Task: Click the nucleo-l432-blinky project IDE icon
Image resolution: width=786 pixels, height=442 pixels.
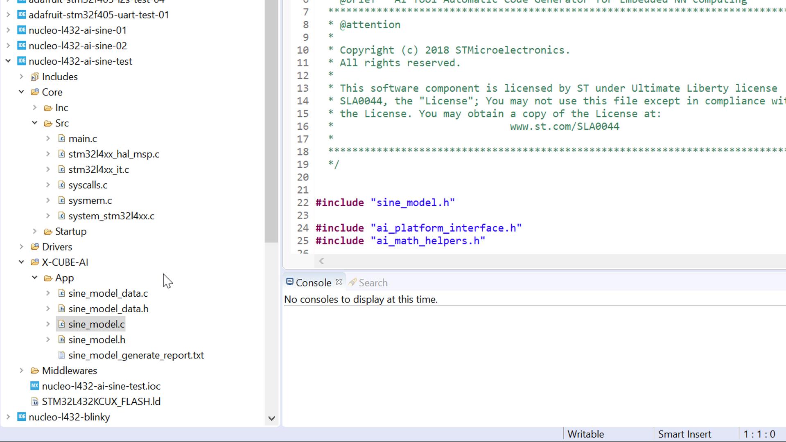Action: click(x=22, y=417)
